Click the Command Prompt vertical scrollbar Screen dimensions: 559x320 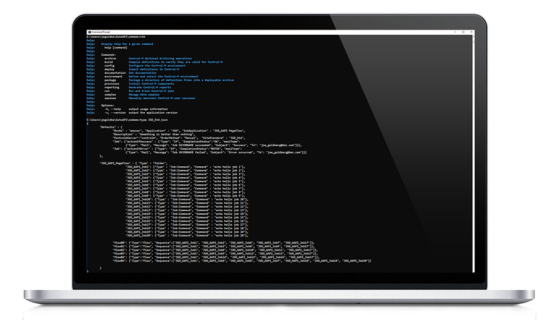pos(473,153)
